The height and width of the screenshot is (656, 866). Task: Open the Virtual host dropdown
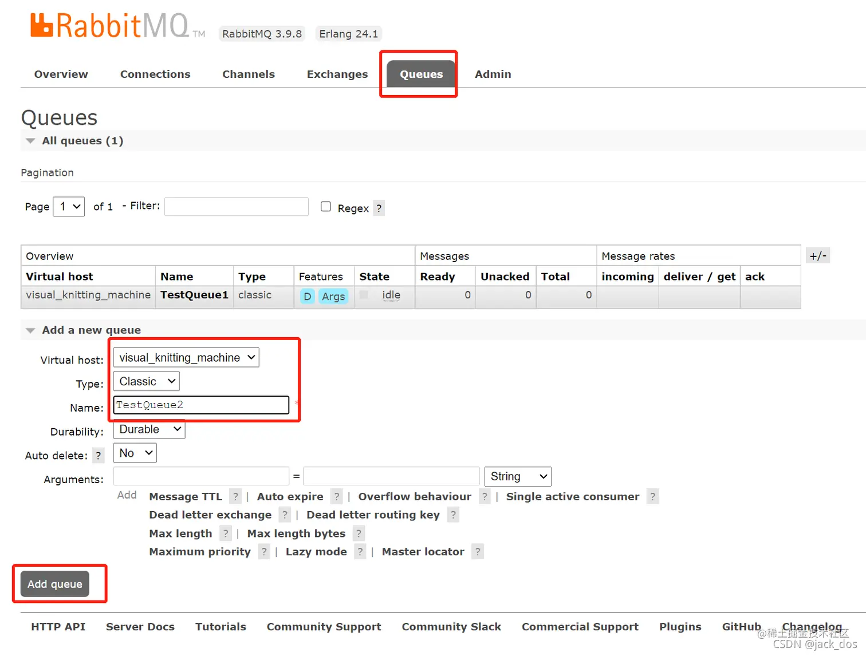[186, 358]
